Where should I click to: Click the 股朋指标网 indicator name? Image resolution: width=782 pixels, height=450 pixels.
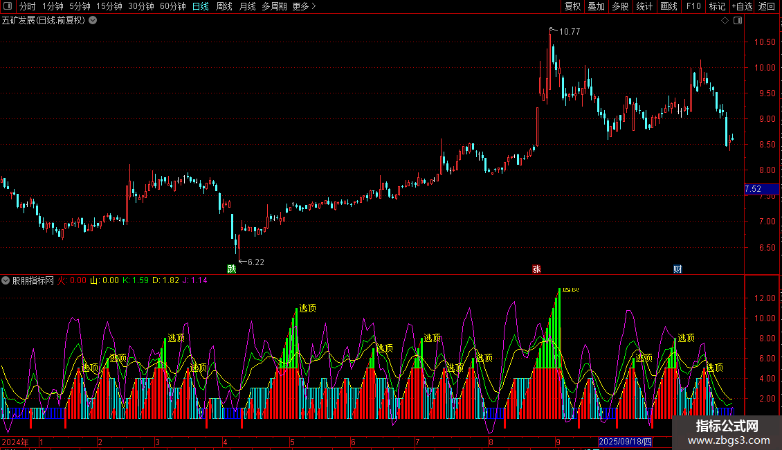(x=33, y=280)
